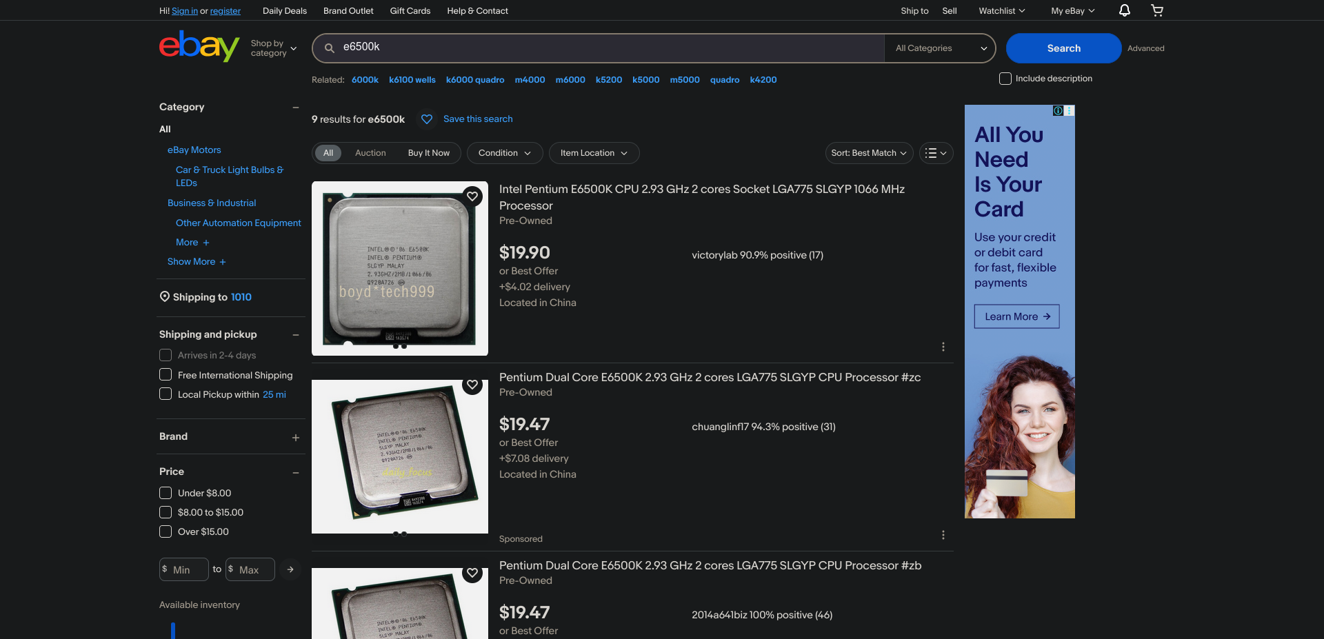The width and height of the screenshot is (1324, 639).
Task: Toggle the Arrives in 2-4 days checkbox
Action: 165,355
